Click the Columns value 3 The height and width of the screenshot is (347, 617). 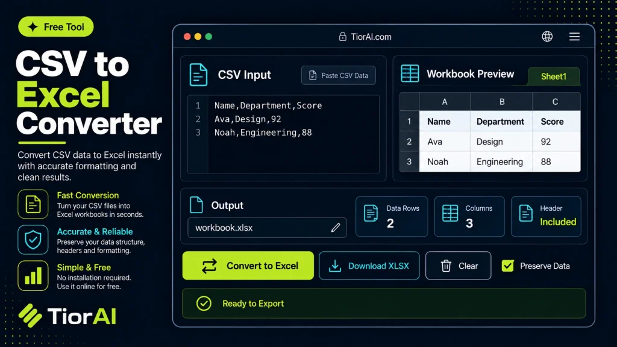pyautogui.click(x=469, y=224)
